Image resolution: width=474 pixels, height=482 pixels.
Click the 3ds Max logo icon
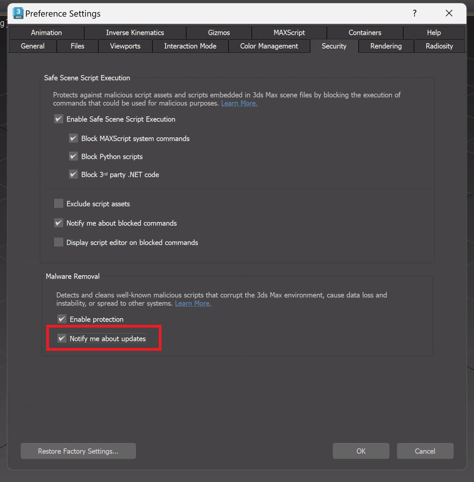tap(18, 13)
